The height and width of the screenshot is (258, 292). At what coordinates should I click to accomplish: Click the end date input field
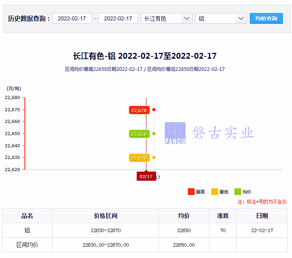coord(118,18)
